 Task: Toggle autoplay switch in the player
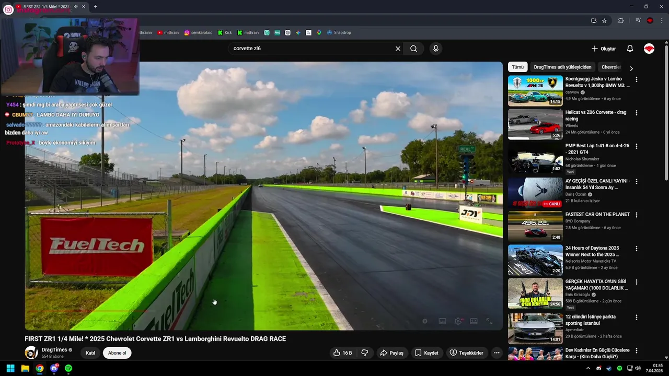[425, 321]
